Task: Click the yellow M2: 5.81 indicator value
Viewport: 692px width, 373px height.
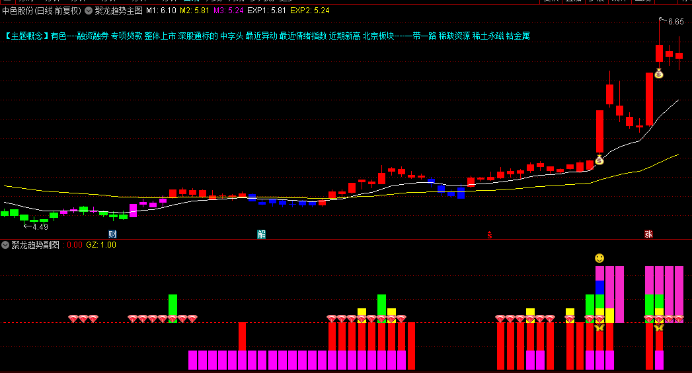Action: [x=194, y=11]
